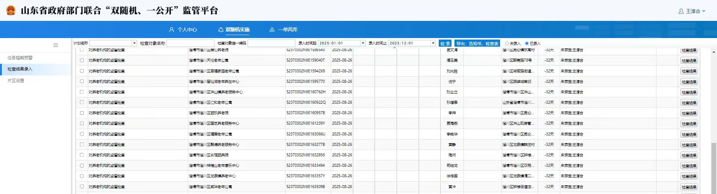The image size is (717, 194).
Task: Click the 检索 search button
Action: pyautogui.click(x=445, y=43)
